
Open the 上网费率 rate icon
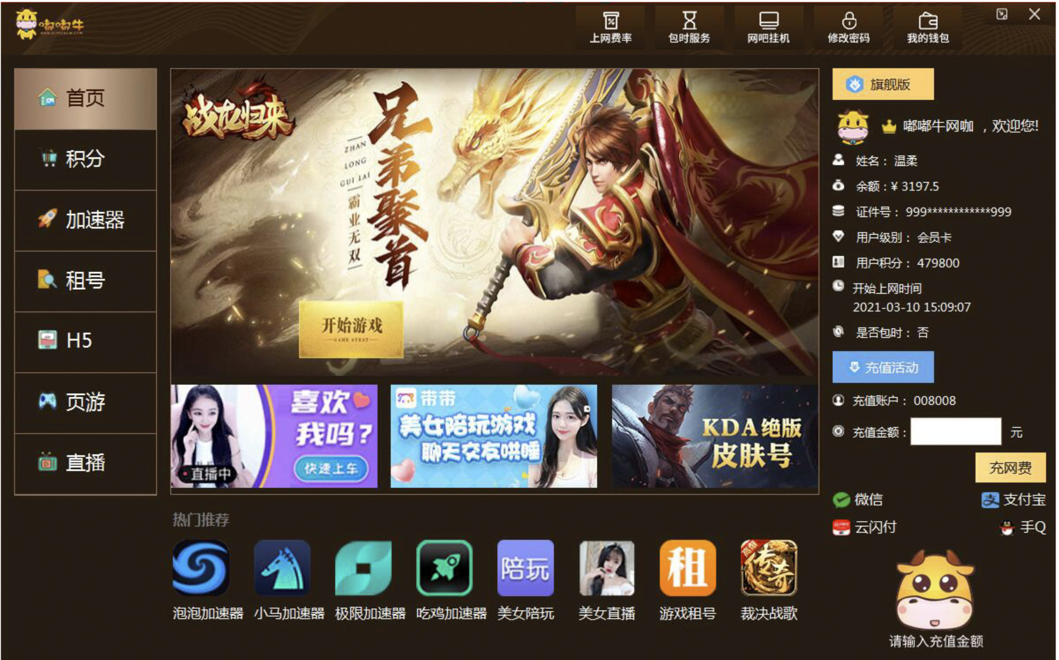pos(611,27)
